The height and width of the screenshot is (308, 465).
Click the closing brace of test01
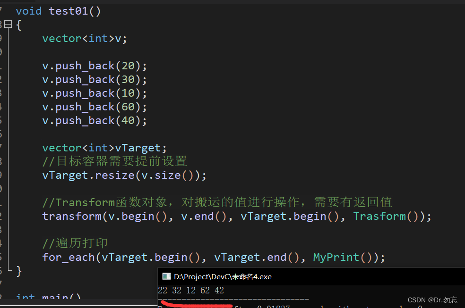click(x=19, y=271)
